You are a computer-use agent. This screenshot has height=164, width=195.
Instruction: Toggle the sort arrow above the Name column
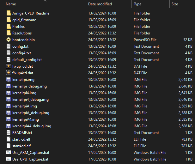[x=45, y=1]
